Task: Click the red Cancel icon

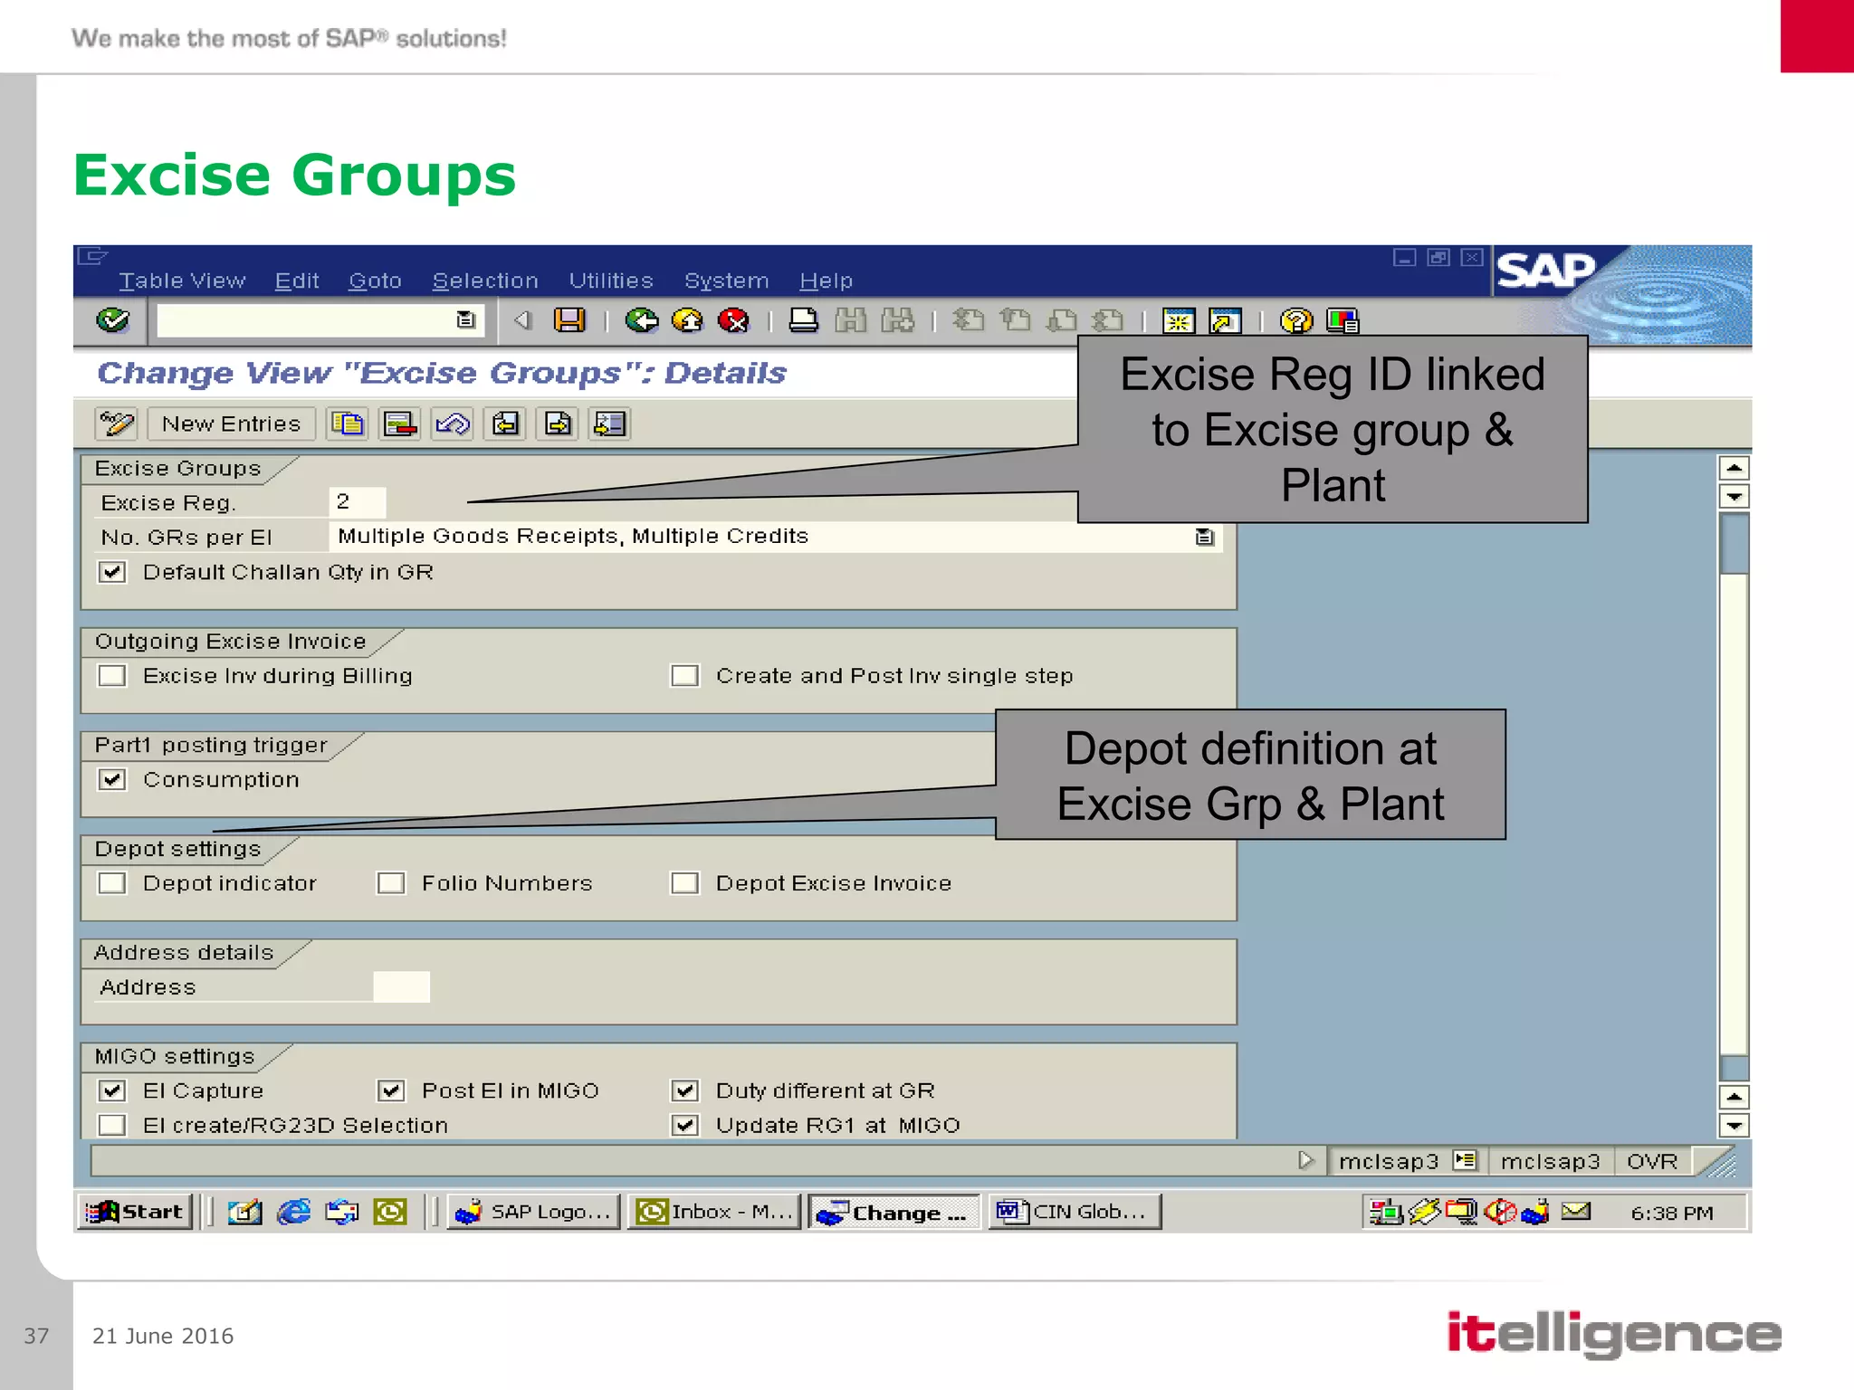Action: [x=733, y=320]
